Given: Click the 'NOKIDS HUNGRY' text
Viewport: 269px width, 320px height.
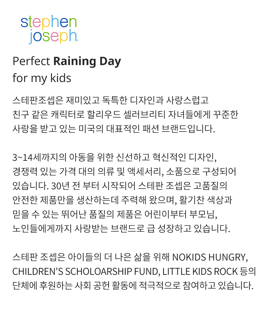Looking at the screenshot, I should point(210,257).
